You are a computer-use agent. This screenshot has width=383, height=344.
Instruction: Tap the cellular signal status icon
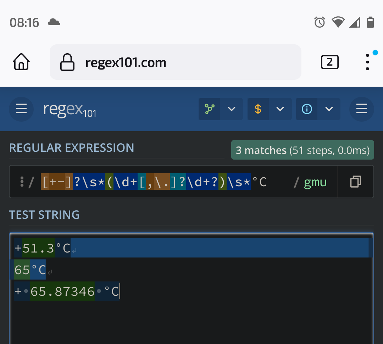[355, 22]
